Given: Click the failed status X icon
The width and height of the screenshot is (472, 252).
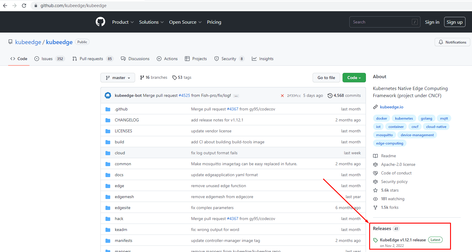Looking at the screenshot, I should 282,96.
